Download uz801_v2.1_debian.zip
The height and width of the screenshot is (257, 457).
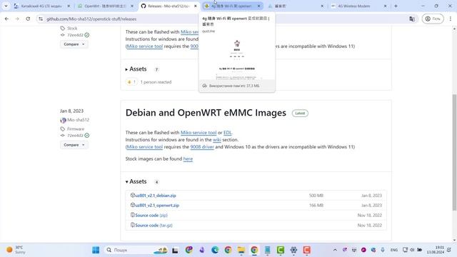pyautogui.click(x=156, y=196)
